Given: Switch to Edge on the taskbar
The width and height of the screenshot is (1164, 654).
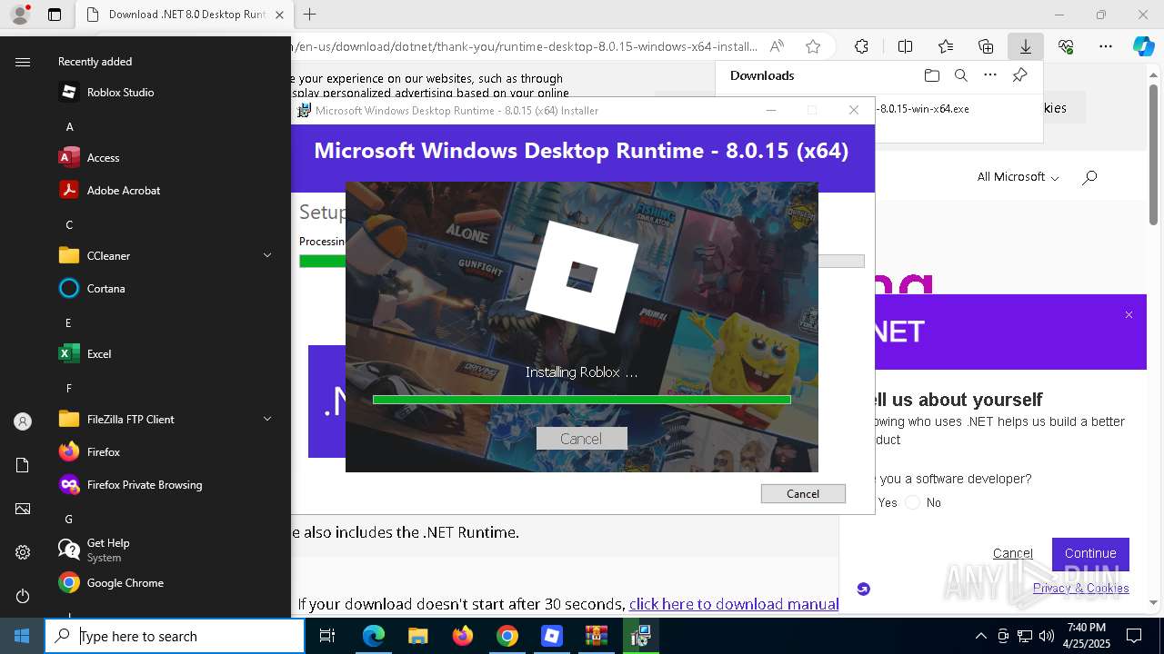Looking at the screenshot, I should tap(374, 636).
